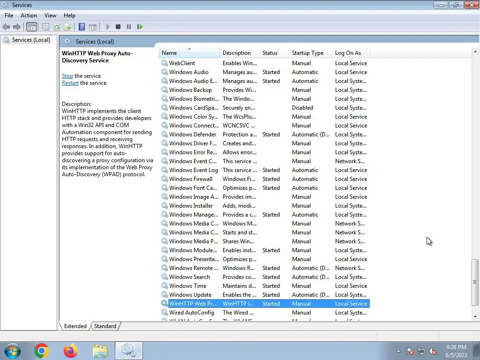Click the Back arrow toolbar icon
The width and height of the screenshot is (480, 360).
coord(6,27)
